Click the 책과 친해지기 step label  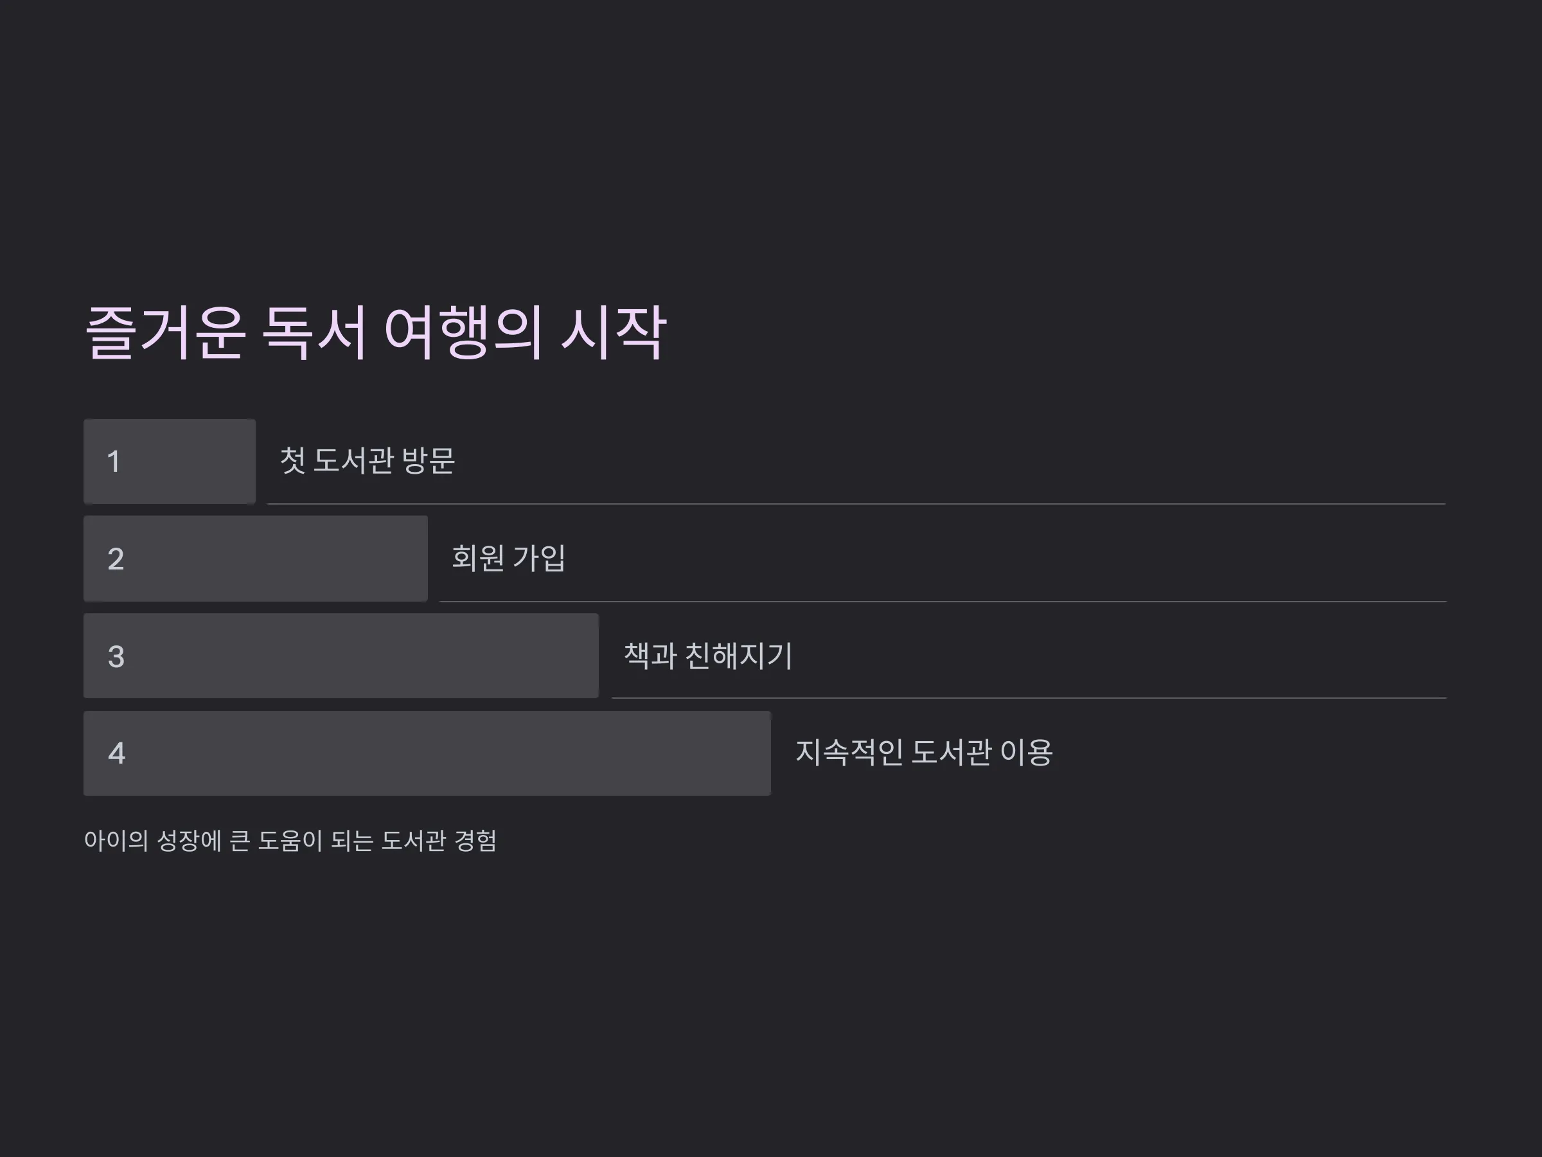point(708,656)
